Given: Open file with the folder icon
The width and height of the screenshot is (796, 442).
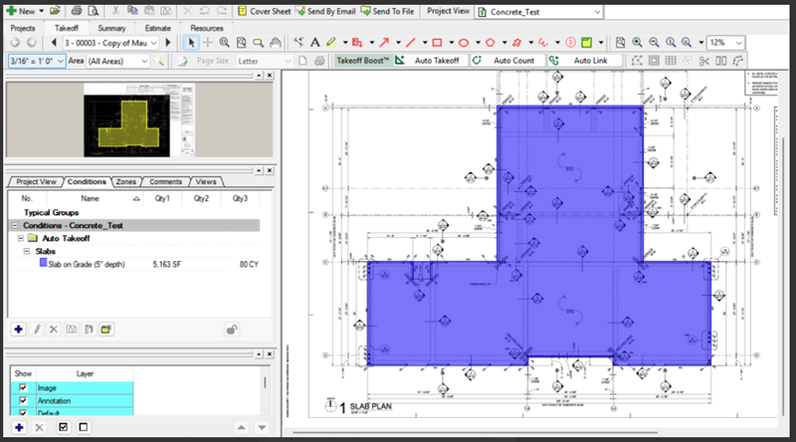Looking at the screenshot, I should pos(56,11).
